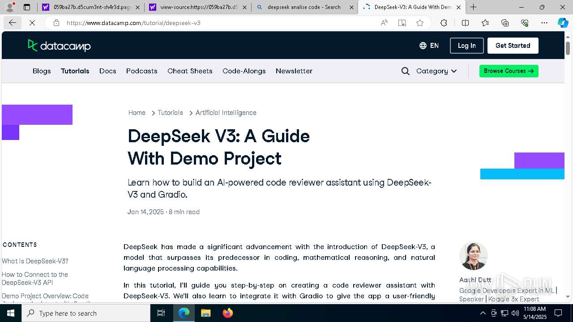Stop loading the page
The height and width of the screenshot is (322, 573).
coord(32,23)
